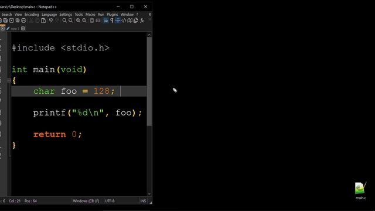Toggle Show All Characters pilcrow icon
Viewport: 375px width, 211px height.
click(112, 21)
